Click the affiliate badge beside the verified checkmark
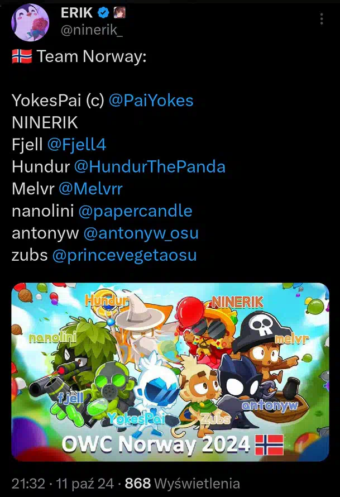340x497 pixels. tap(120, 13)
